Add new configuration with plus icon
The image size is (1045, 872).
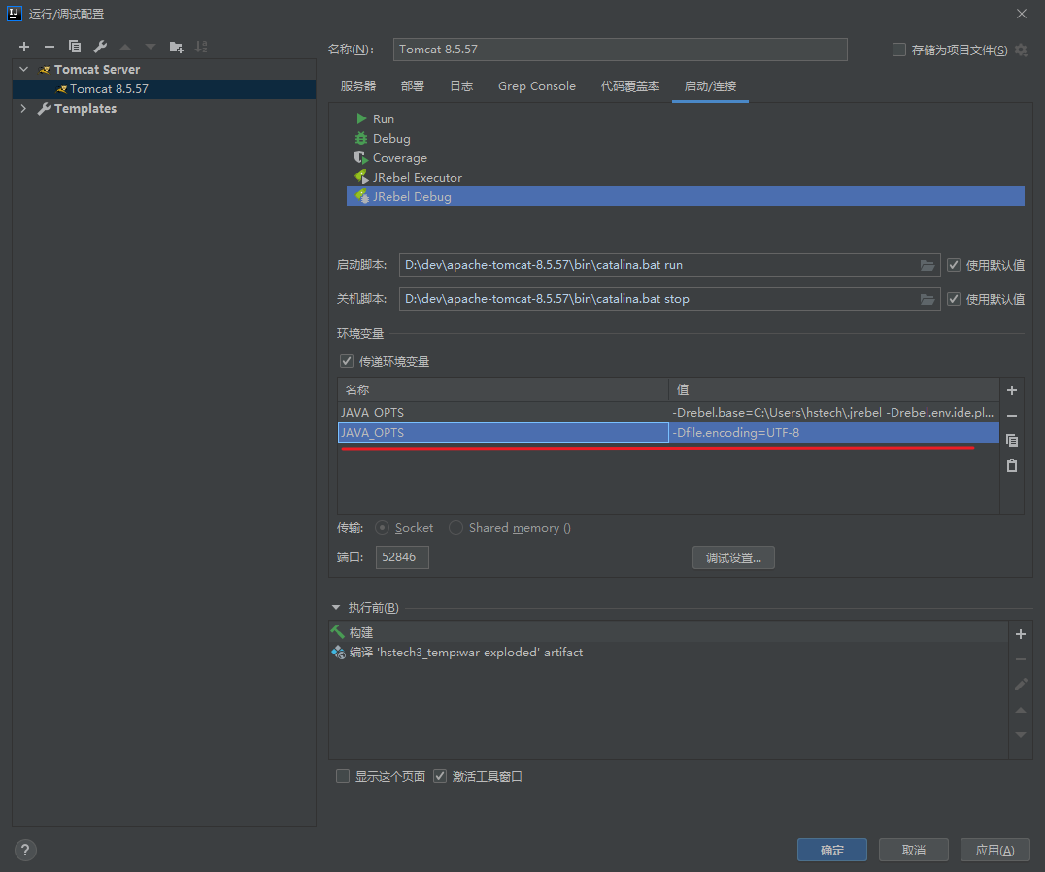[x=24, y=47]
